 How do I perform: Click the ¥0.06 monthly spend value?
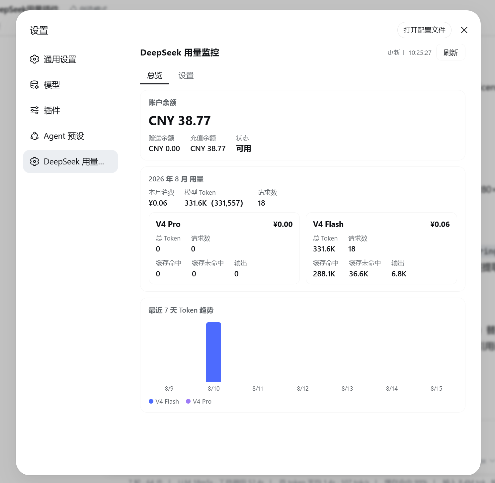pyautogui.click(x=158, y=203)
